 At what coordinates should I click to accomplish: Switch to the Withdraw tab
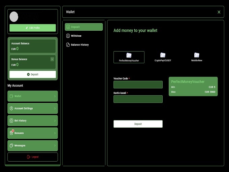(x=76, y=36)
